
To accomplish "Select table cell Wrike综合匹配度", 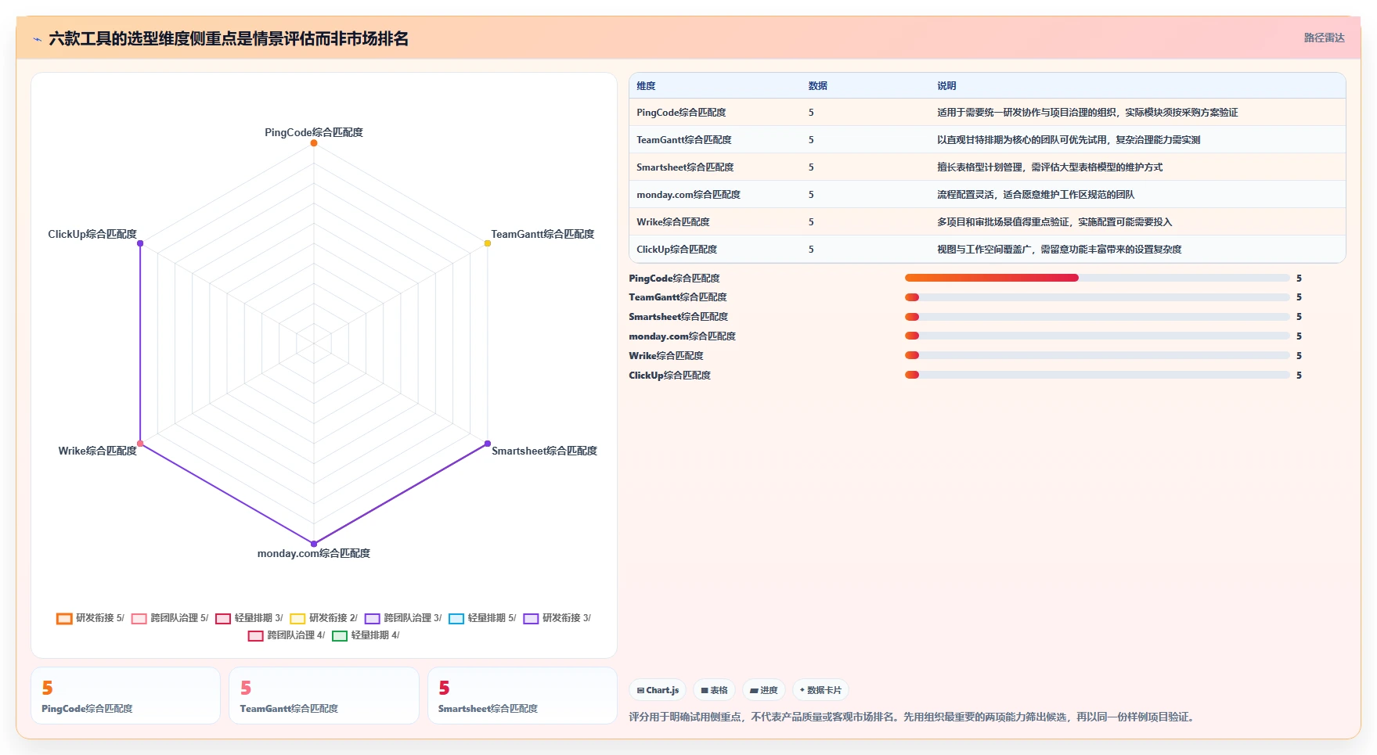I will pyautogui.click(x=673, y=222).
